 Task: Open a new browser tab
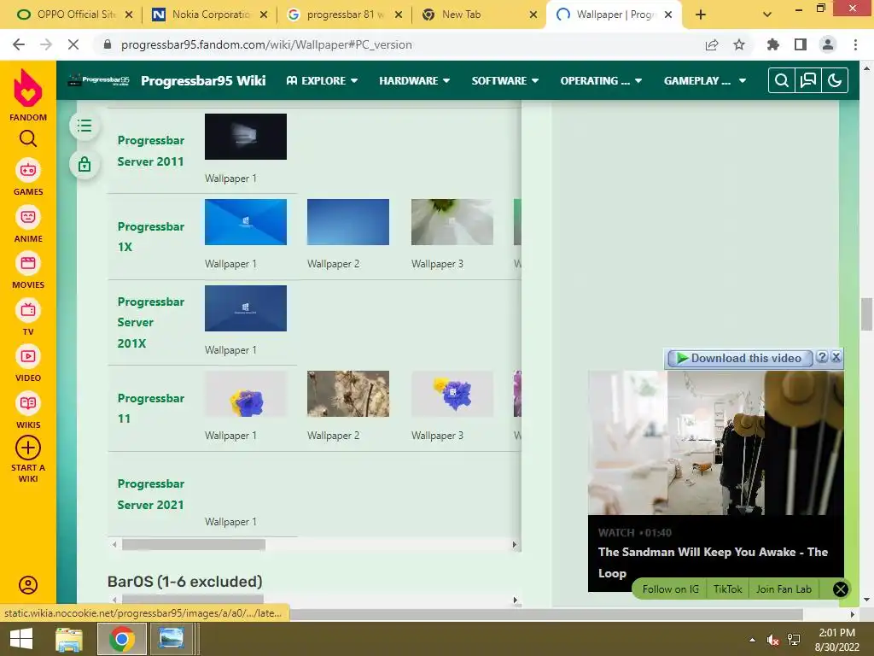tap(701, 15)
